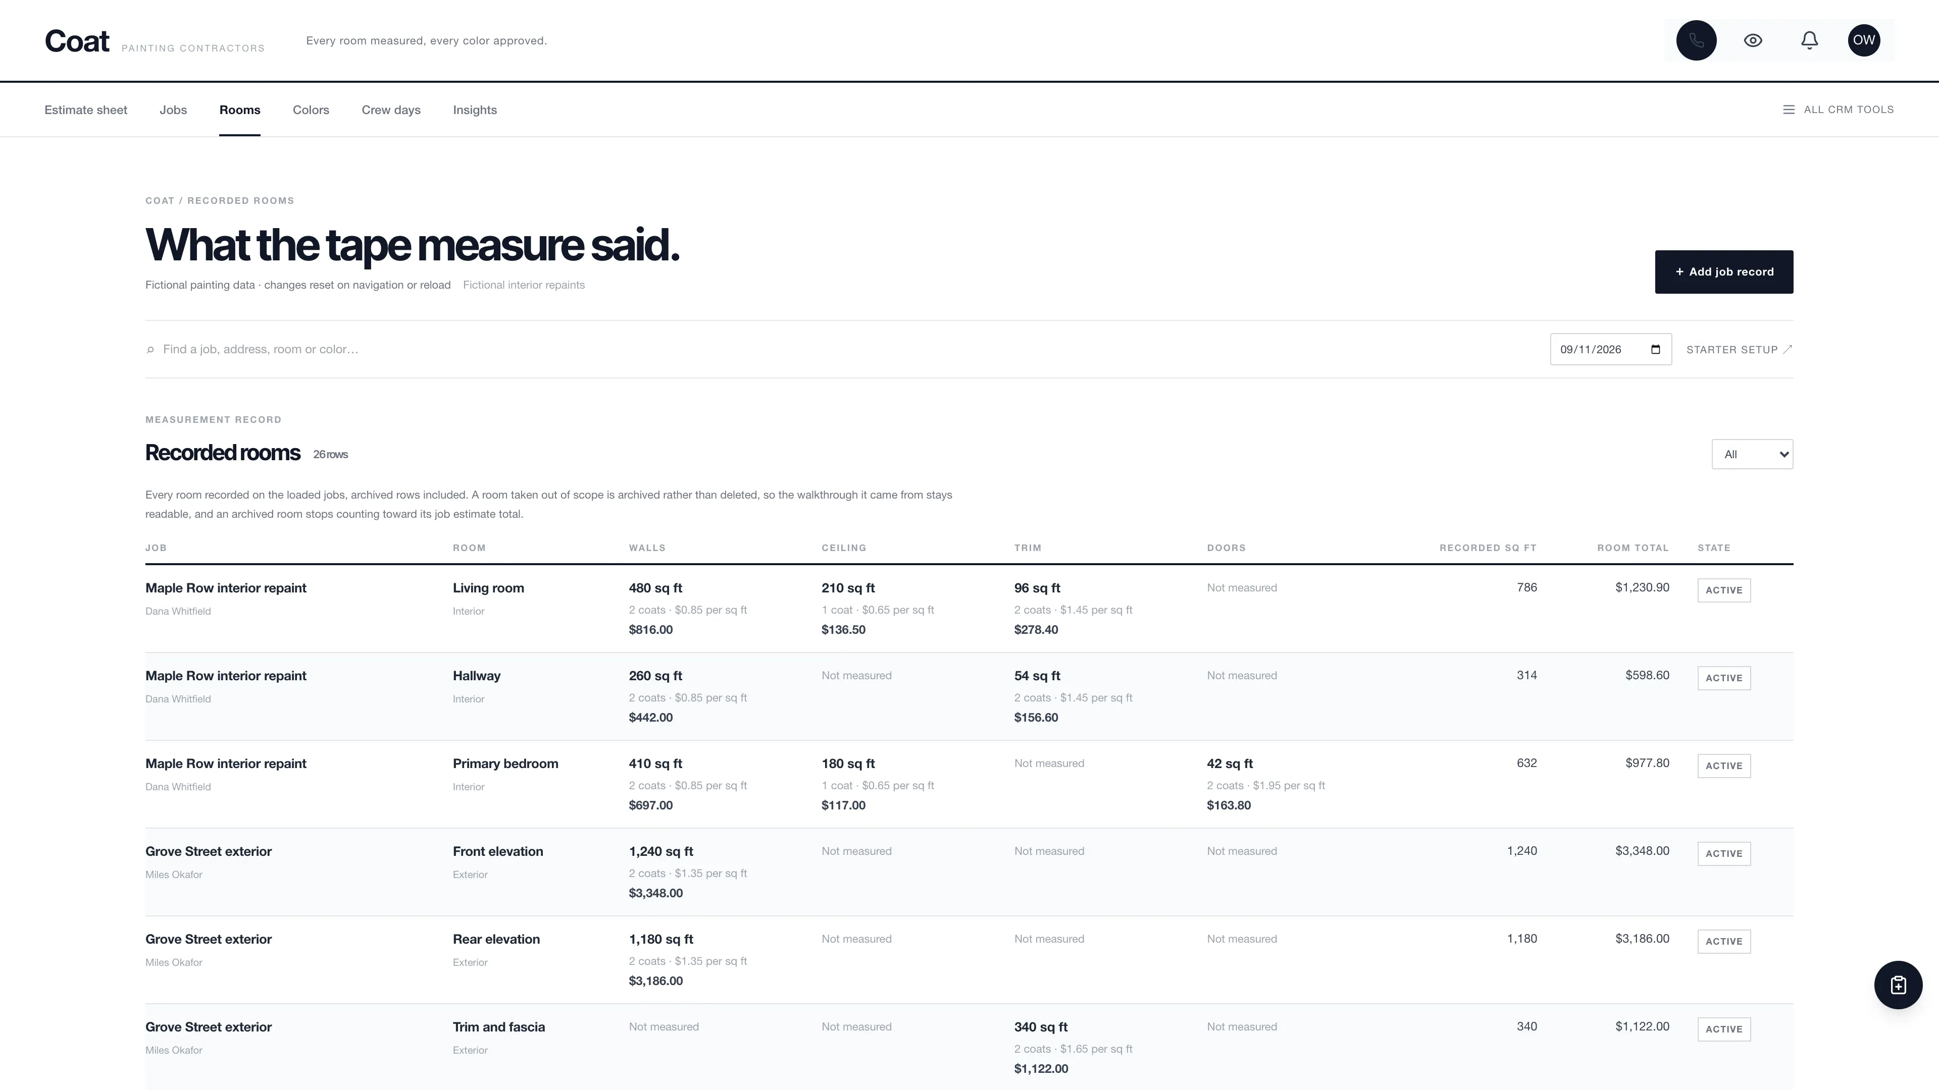Open the All state filter dropdown
The image size is (1939, 1090).
pyautogui.click(x=1752, y=454)
